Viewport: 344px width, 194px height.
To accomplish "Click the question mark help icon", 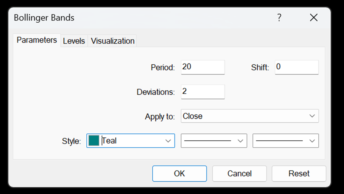I will click(x=279, y=18).
